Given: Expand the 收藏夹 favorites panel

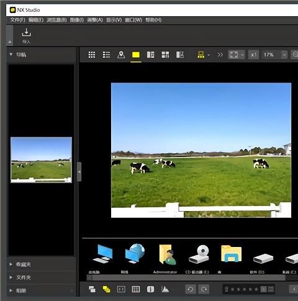Looking at the screenshot, I should pyautogui.click(x=11, y=264).
